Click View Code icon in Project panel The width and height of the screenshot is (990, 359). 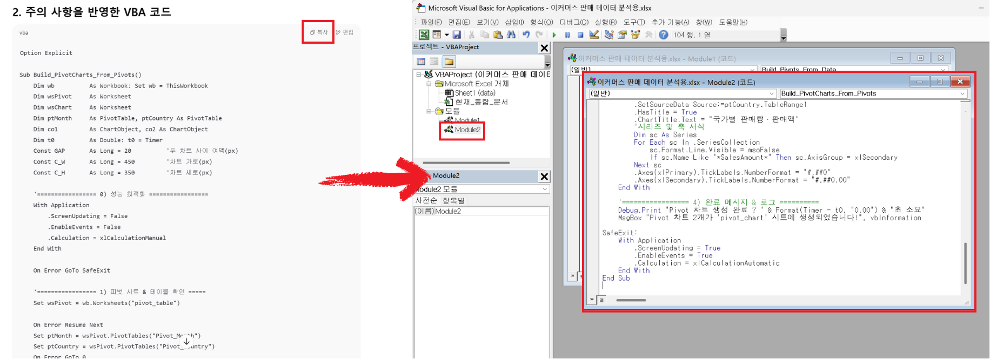421,62
